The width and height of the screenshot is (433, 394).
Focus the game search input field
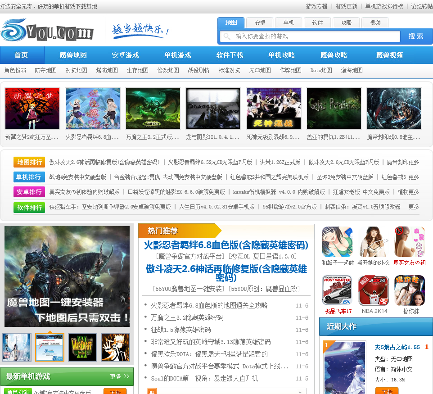tap(310, 36)
